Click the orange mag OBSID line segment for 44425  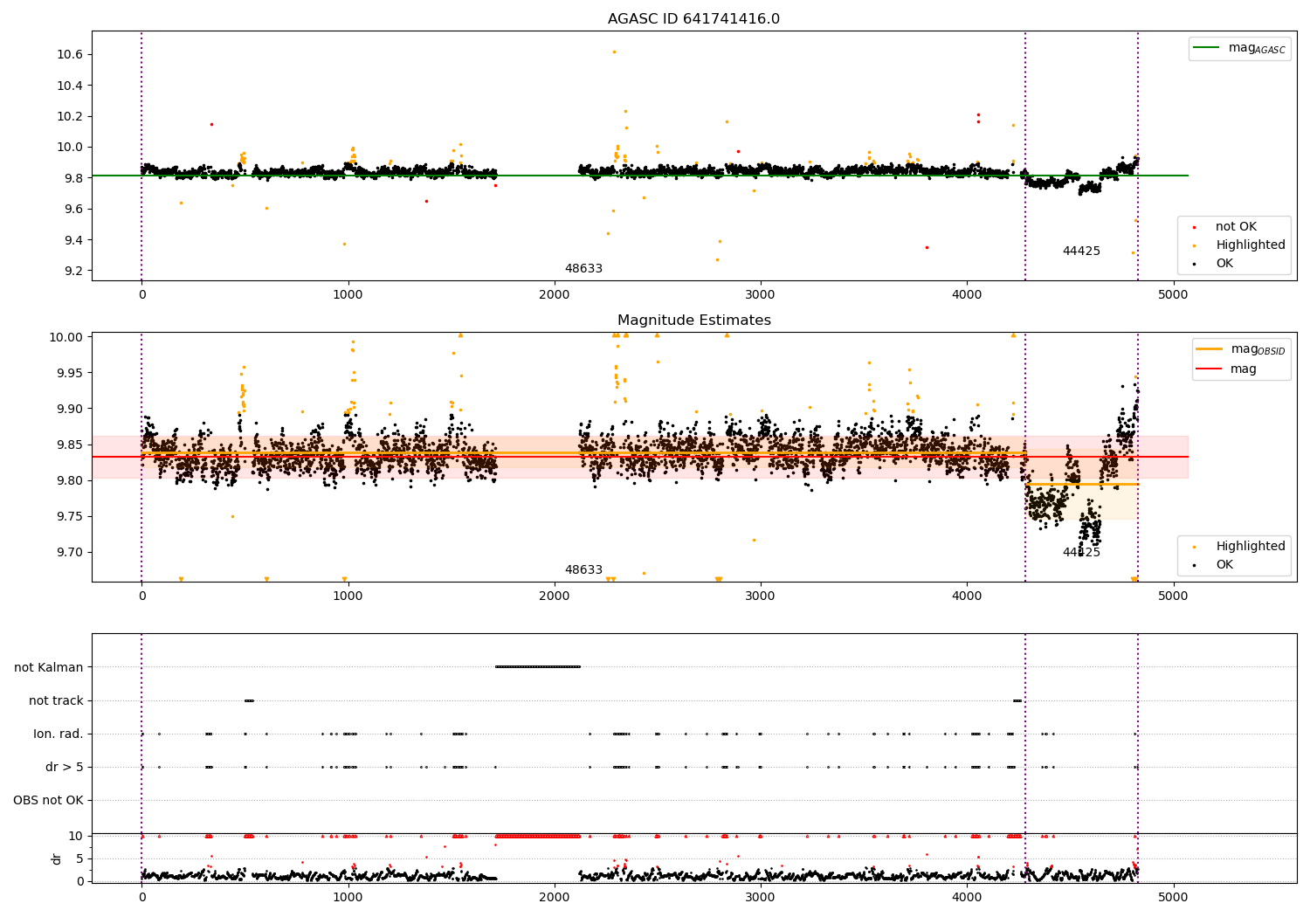coord(1082,484)
